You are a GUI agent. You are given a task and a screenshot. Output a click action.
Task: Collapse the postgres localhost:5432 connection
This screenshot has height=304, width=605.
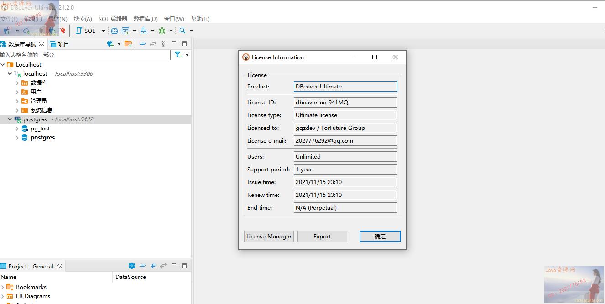(x=10, y=119)
